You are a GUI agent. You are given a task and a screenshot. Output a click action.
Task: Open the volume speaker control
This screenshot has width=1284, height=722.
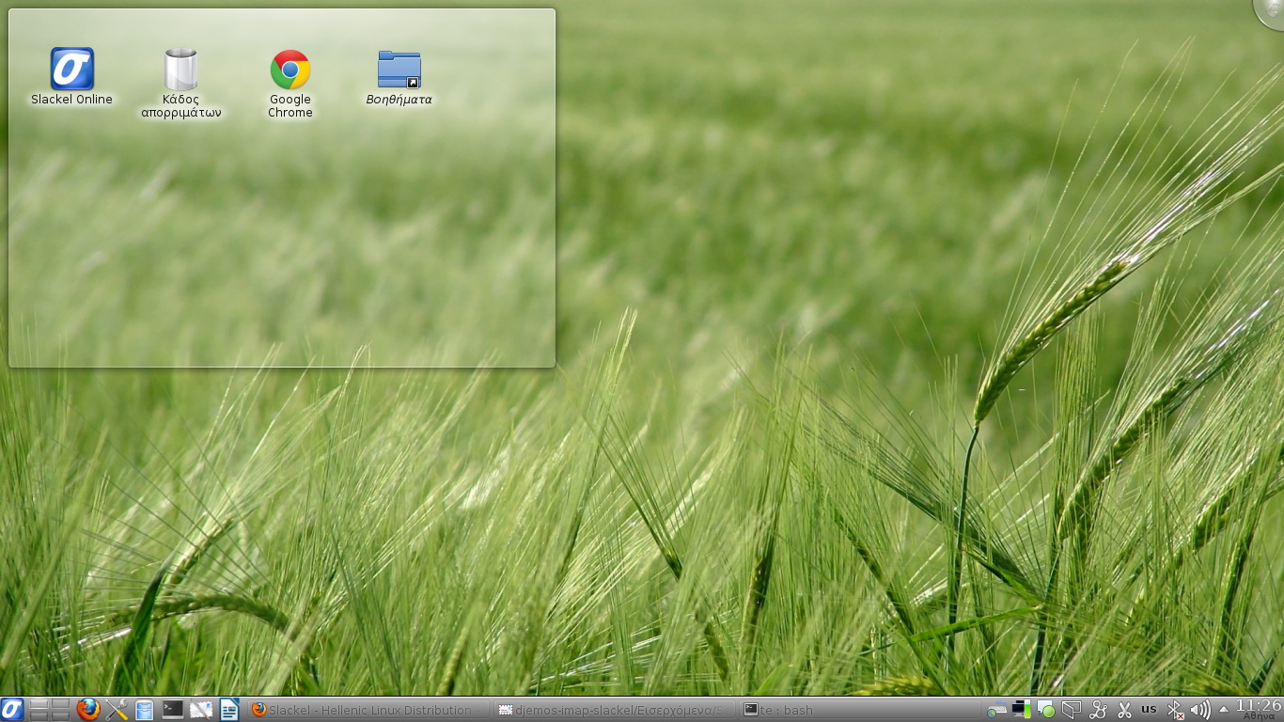1199,710
